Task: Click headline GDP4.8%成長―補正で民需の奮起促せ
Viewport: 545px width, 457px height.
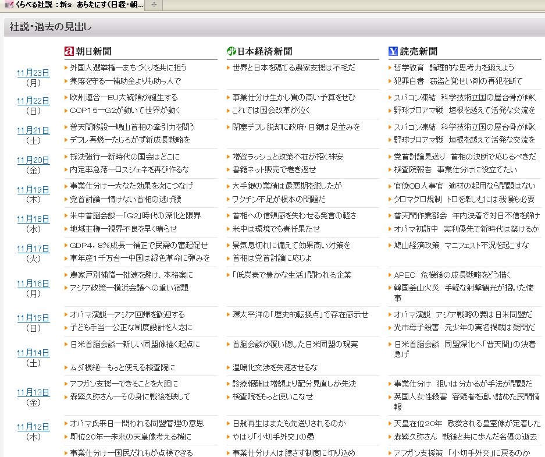Action: click(x=138, y=245)
